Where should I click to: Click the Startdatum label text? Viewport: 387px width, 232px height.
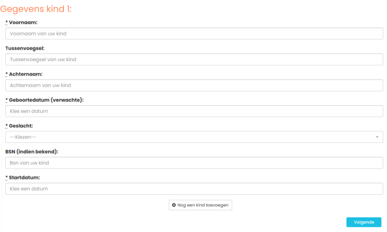(25, 178)
